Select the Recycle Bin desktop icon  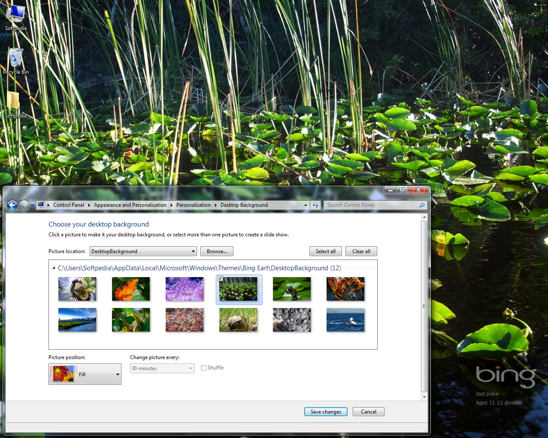16,61
